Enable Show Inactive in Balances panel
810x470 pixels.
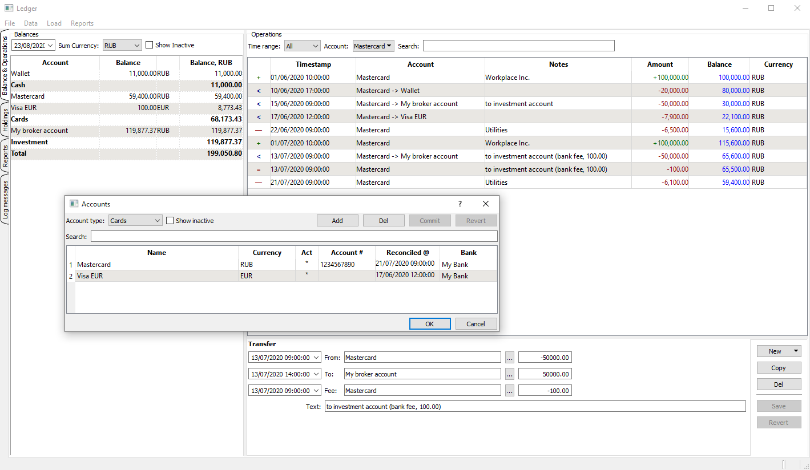(x=150, y=45)
